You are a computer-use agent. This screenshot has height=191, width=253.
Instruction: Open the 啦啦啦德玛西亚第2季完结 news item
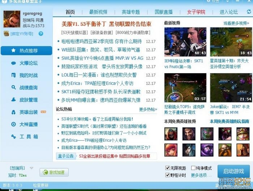102,41
